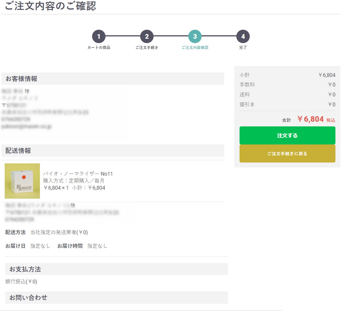
Task: Open the Bio Normalizer product thumbnail
Action: 22,181
